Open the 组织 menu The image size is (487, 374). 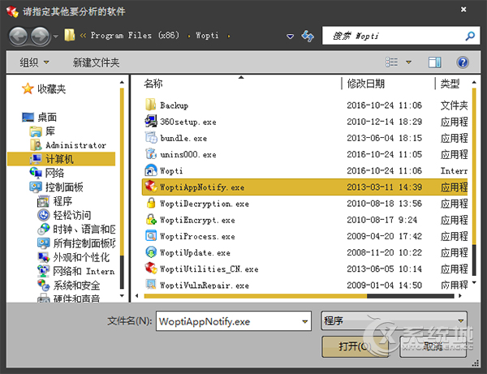[x=34, y=62]
